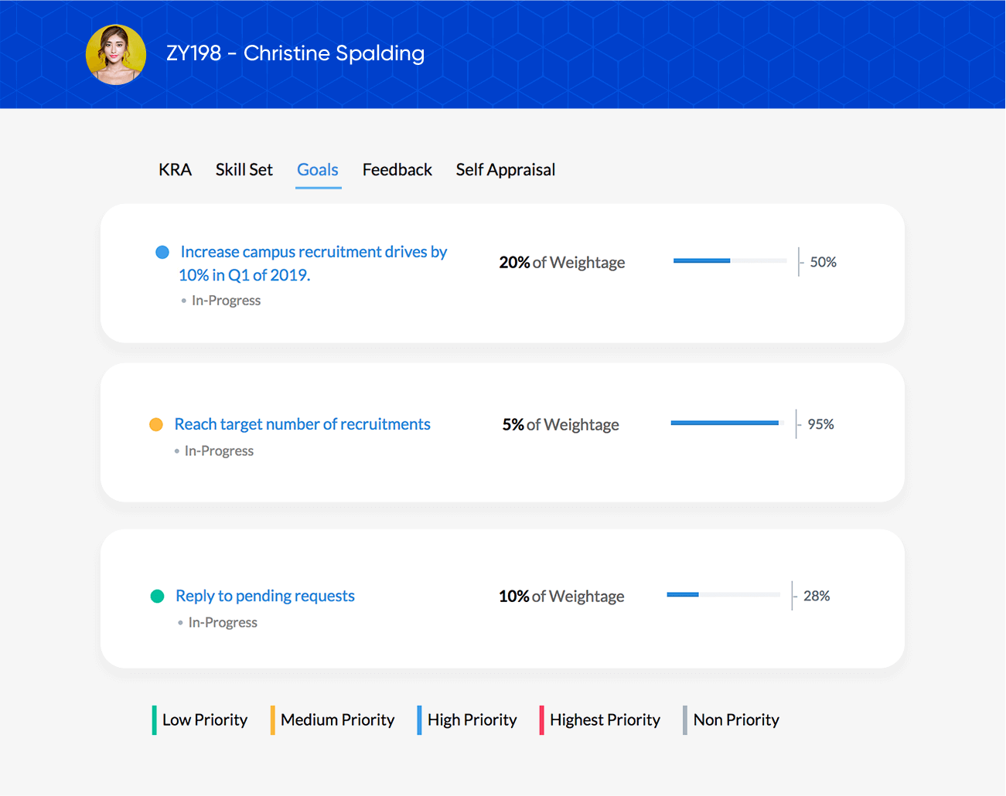Open Reply to pending requests goal
Viewport: 1006px width, 796px height.
[x=265, y=596]
